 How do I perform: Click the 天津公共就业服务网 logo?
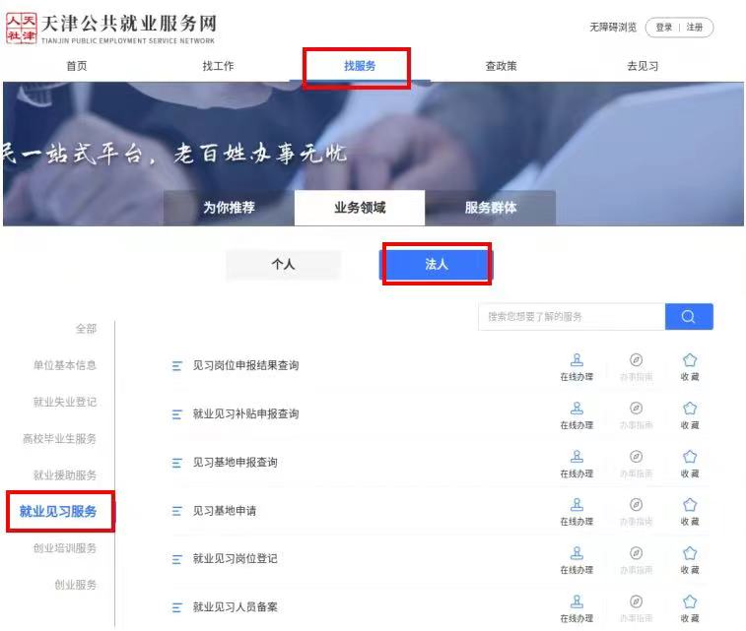[110, 29]
